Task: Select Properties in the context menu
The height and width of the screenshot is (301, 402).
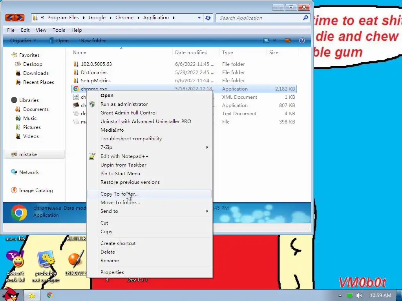Action: pos(150,272)
